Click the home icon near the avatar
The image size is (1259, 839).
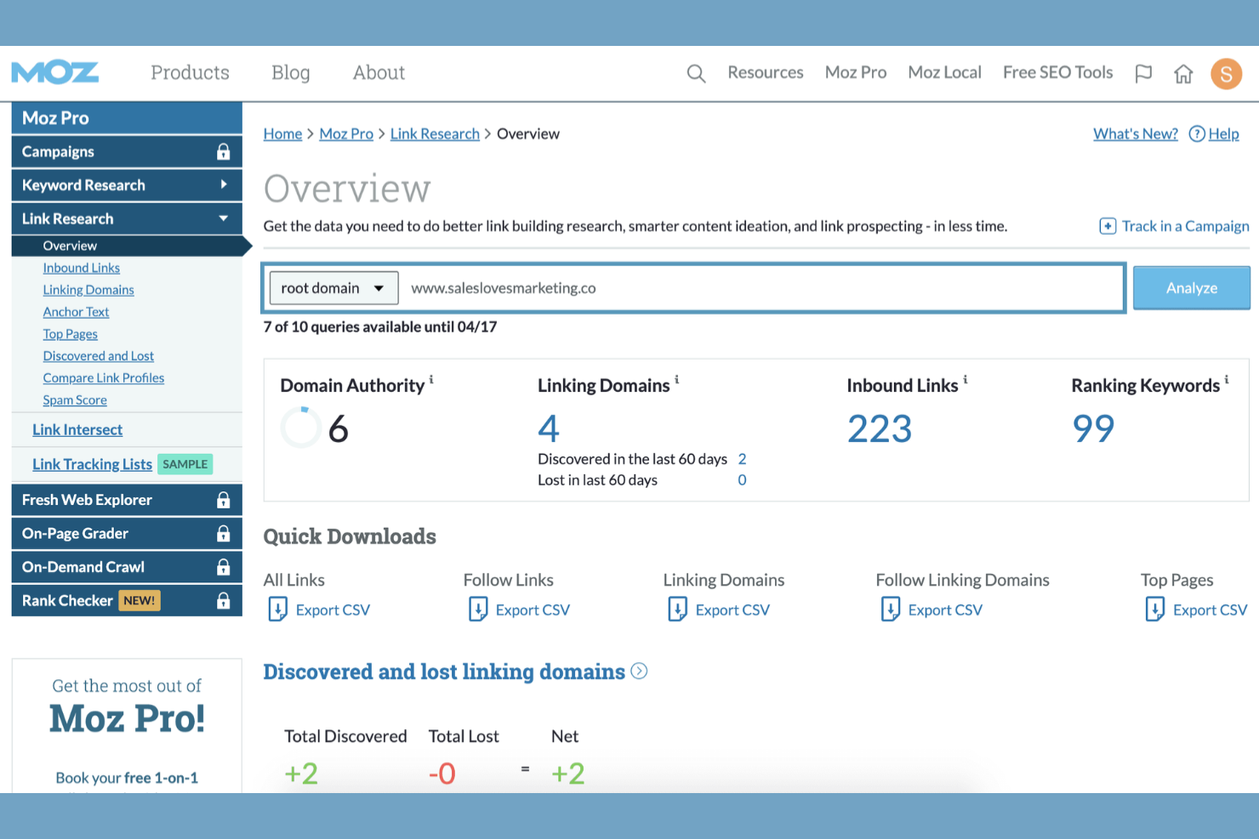pyautogui.click(x=1183, y=74)
